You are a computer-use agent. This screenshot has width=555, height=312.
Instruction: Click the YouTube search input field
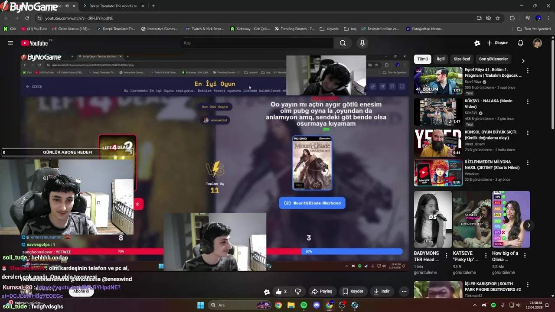coord(256,43)
